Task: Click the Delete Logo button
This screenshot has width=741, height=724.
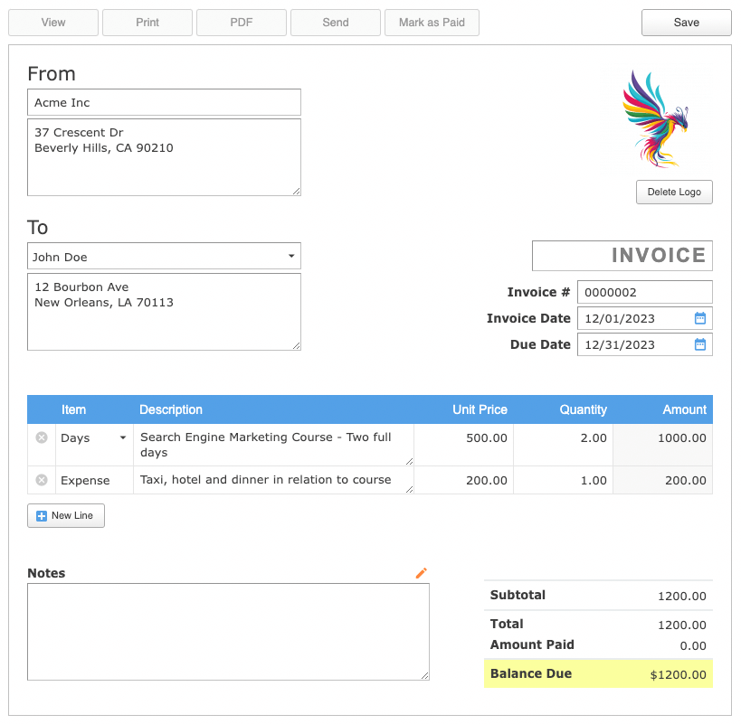Action: coord(674,193)
